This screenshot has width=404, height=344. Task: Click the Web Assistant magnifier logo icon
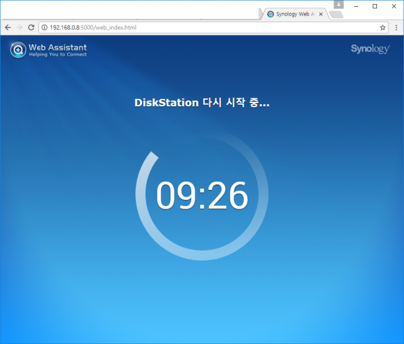[x=18, y=50]
